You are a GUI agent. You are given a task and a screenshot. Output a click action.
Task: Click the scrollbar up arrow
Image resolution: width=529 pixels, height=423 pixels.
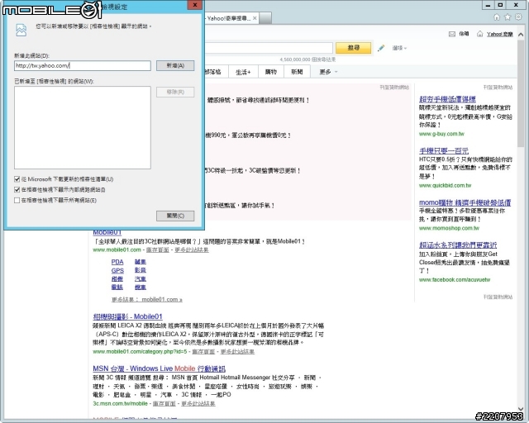(521, 35)
